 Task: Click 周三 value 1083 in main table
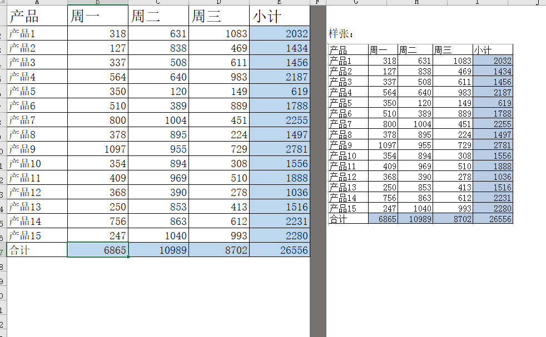click(219, 33)
